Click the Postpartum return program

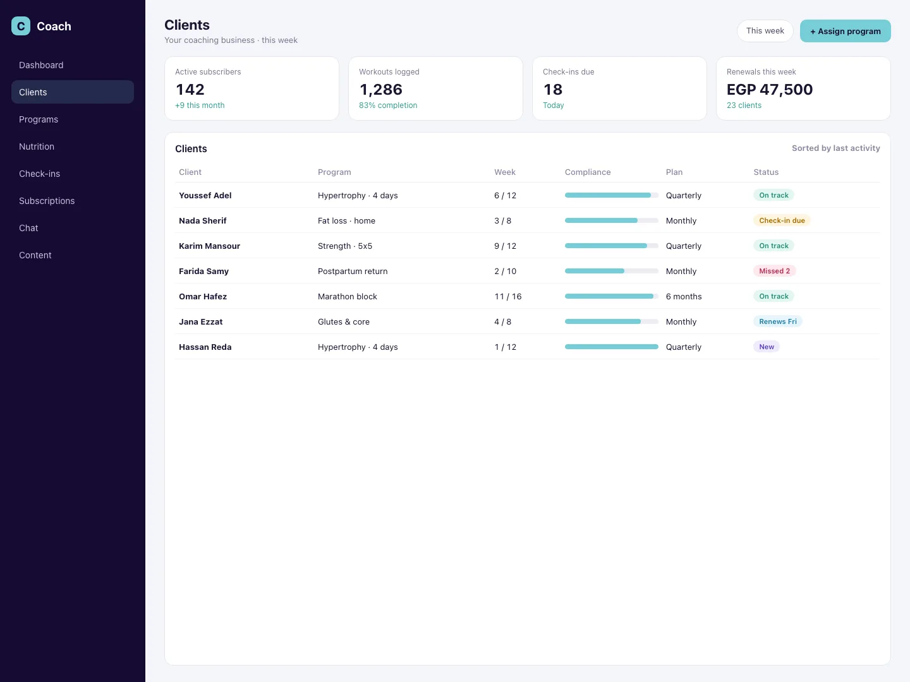353,271
